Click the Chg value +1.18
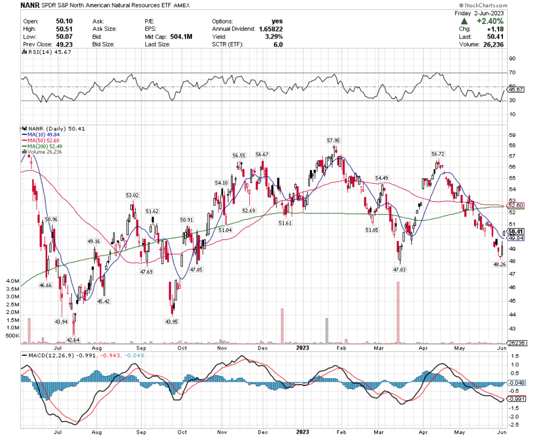 tap(495, 29)
